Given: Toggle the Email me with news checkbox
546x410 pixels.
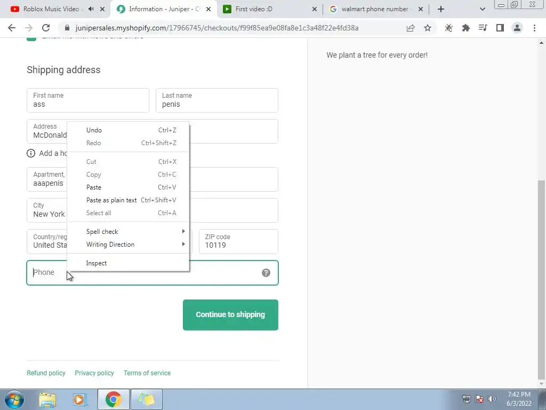Looking at the screenshot, I should point(31,39).
